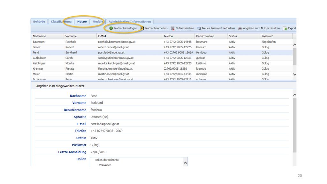Select the Gutlederer row
The height and width of the screenshot is (184, 327).
pos(162,58)
